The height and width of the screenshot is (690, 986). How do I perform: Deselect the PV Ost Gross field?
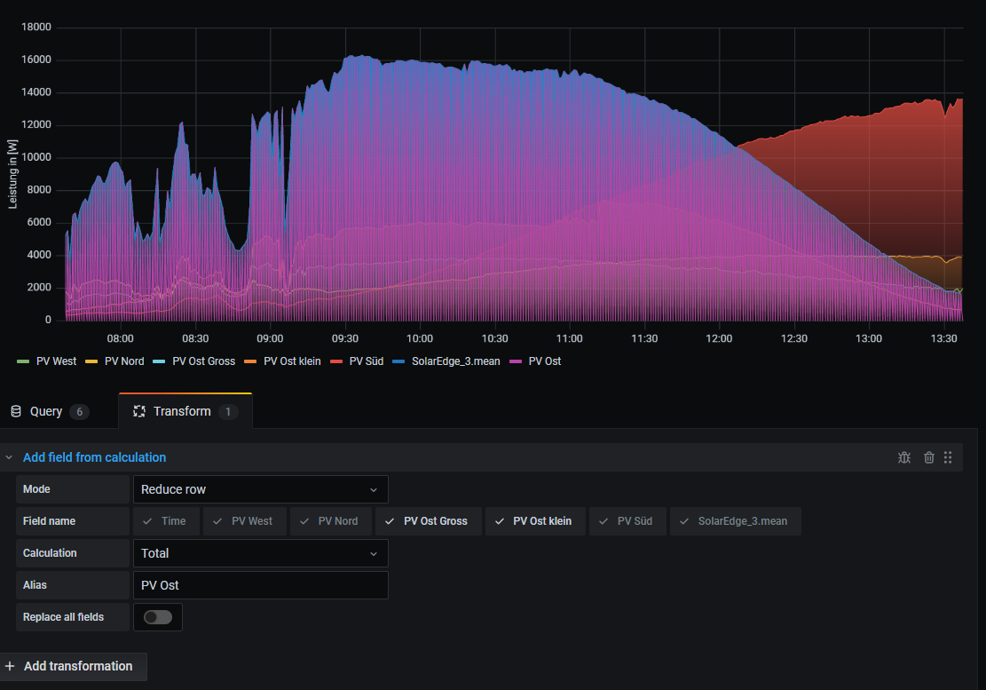(428, 521)
